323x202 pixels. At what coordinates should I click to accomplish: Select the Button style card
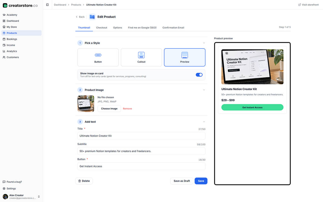98,57
